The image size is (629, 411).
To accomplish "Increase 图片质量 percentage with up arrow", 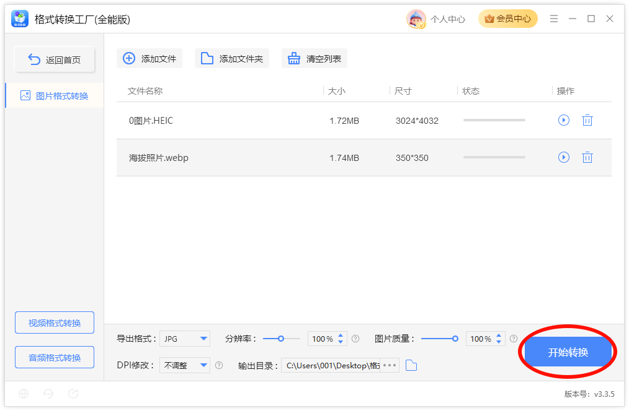I will [499, 335].
